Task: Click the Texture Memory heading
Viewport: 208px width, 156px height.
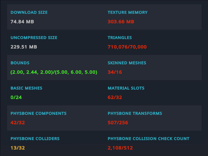Action: [x=128, y=12]
